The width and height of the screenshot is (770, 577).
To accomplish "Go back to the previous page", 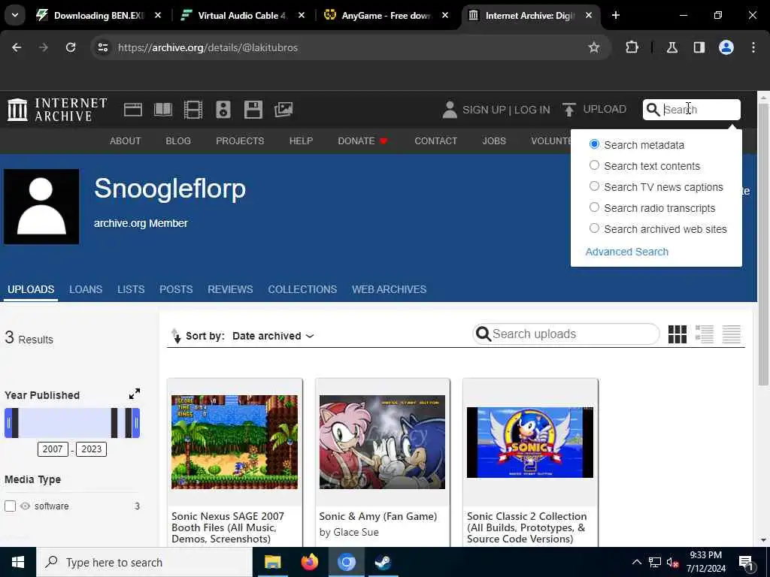I will pos(17,47).
